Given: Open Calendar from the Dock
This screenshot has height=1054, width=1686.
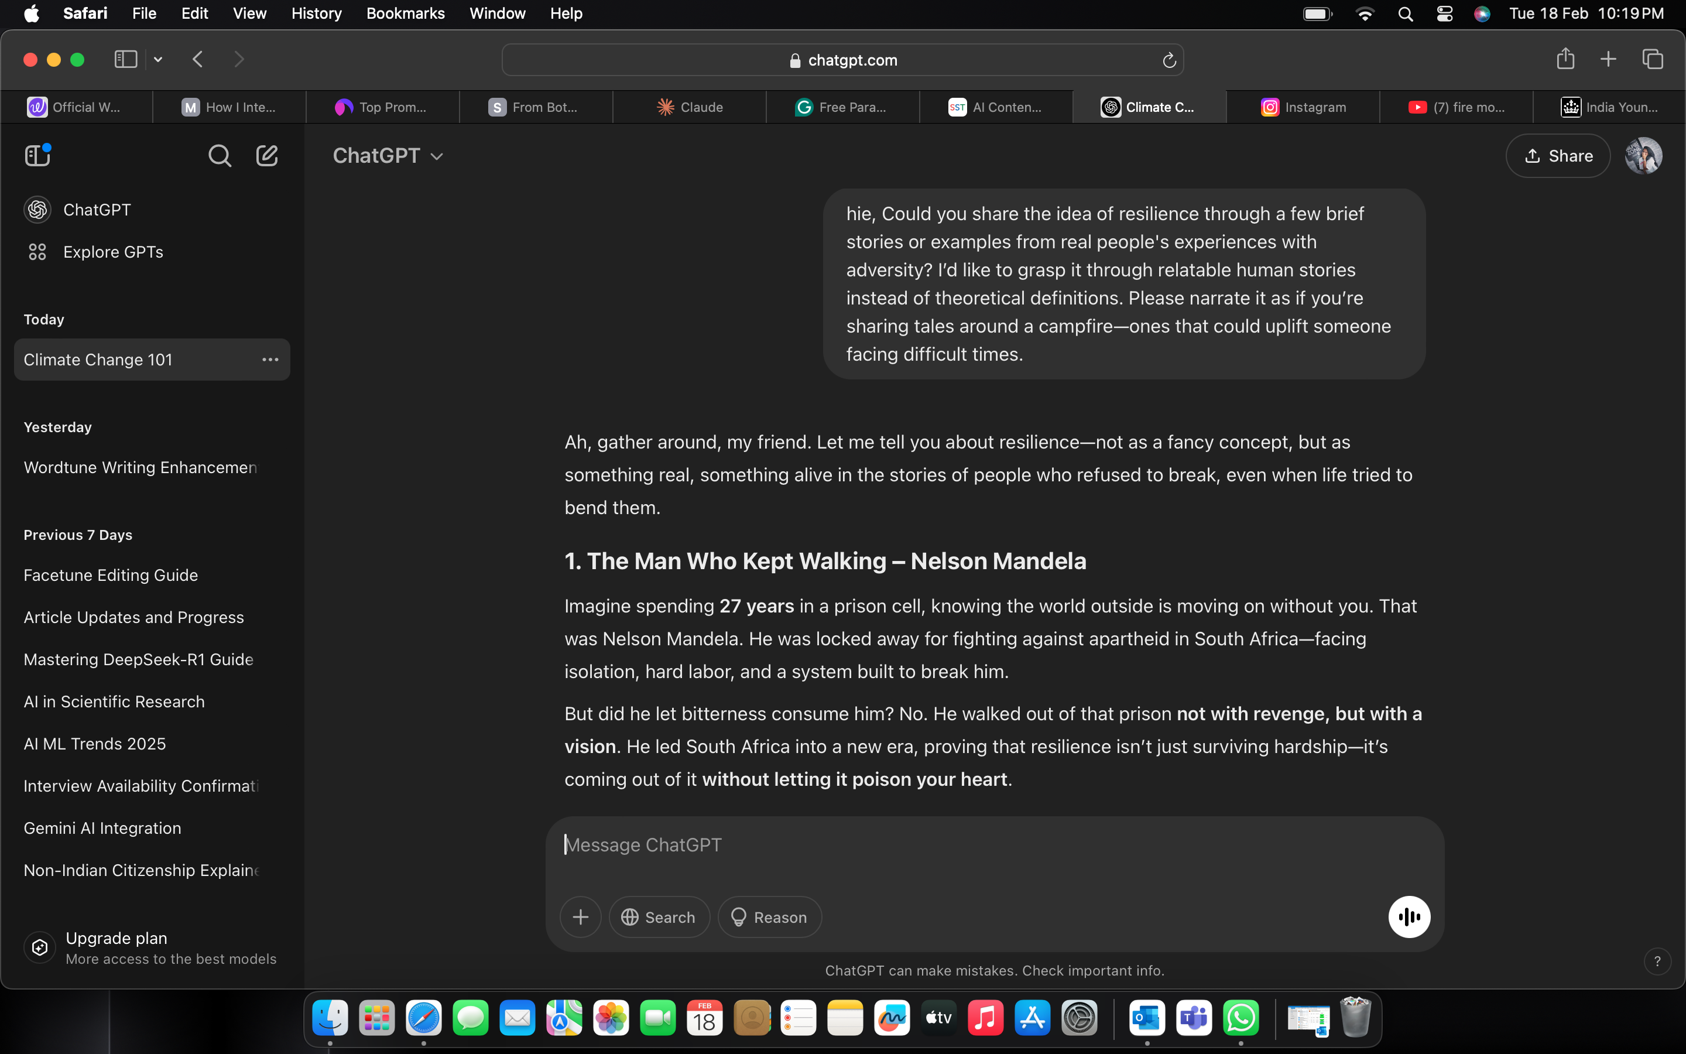Looking at the screenshot, I should pos(704,1018).
